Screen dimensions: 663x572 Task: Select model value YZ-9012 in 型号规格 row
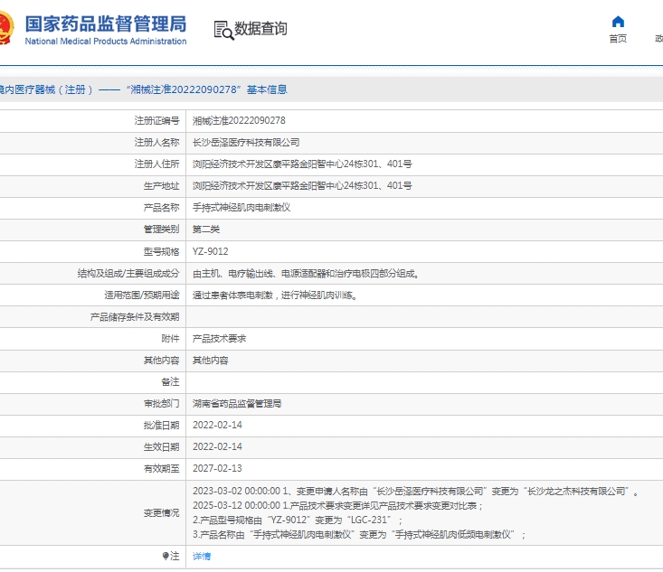pos(210,252)
